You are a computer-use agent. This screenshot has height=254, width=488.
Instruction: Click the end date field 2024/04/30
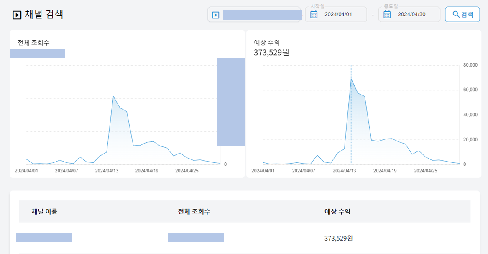coord(409,14)
